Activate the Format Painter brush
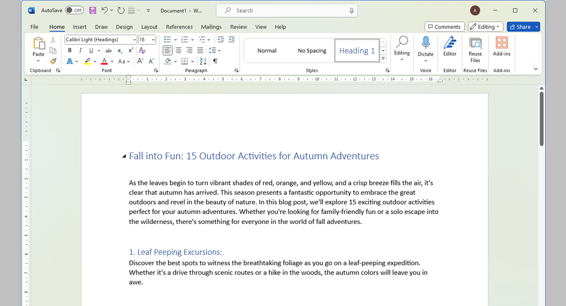The width and height of the screenshot is (566, 306). (53, 61)
